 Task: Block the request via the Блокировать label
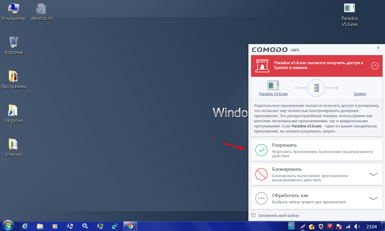tap(287, 169)
